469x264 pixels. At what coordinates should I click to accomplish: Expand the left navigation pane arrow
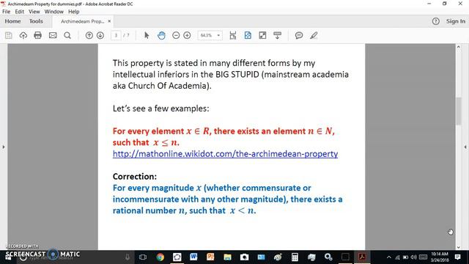pos(4,147)
